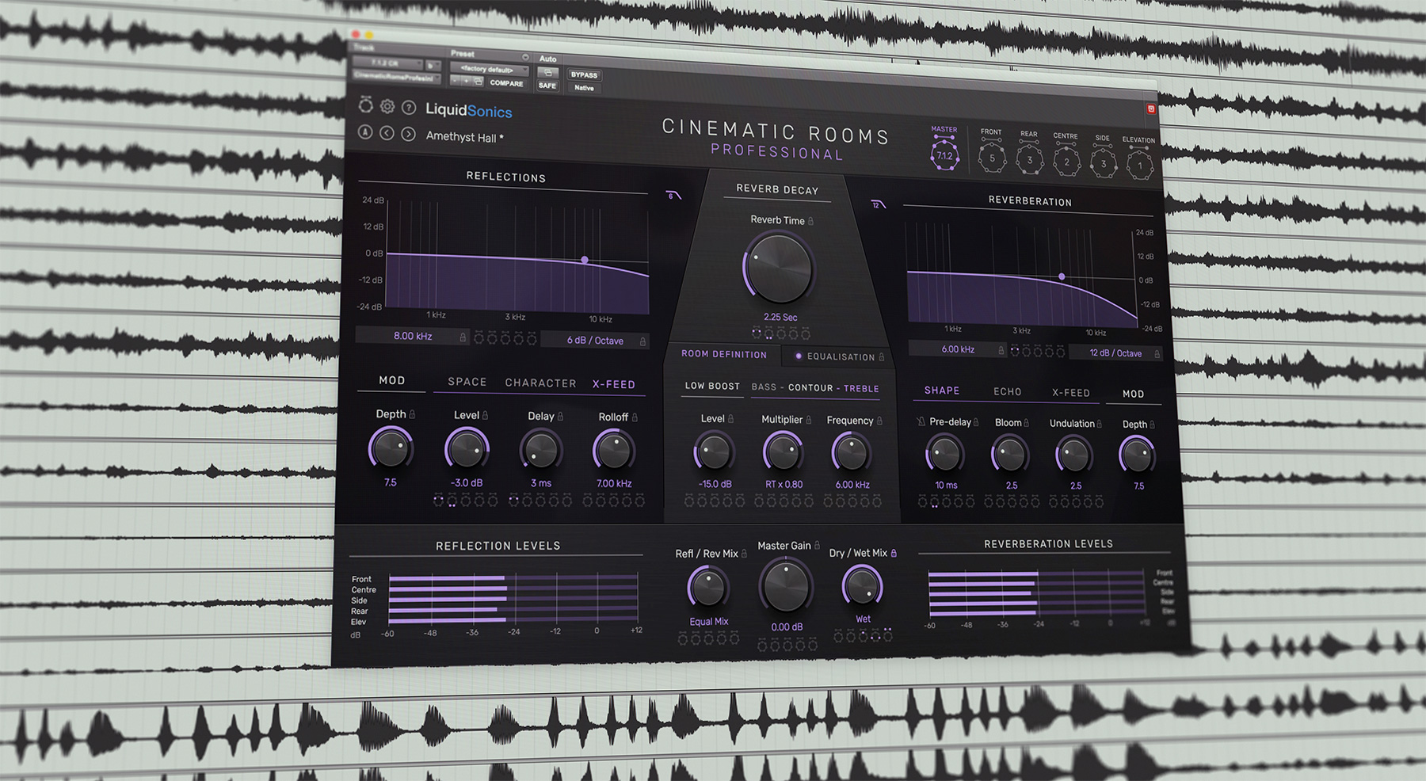Click the red plugin window icon at top right
This screenshot has height=781, width=1426.
pos(1151,109)
